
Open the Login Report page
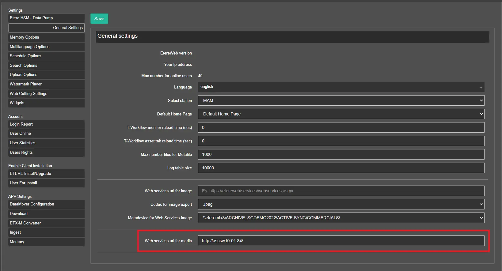point(46,124)
